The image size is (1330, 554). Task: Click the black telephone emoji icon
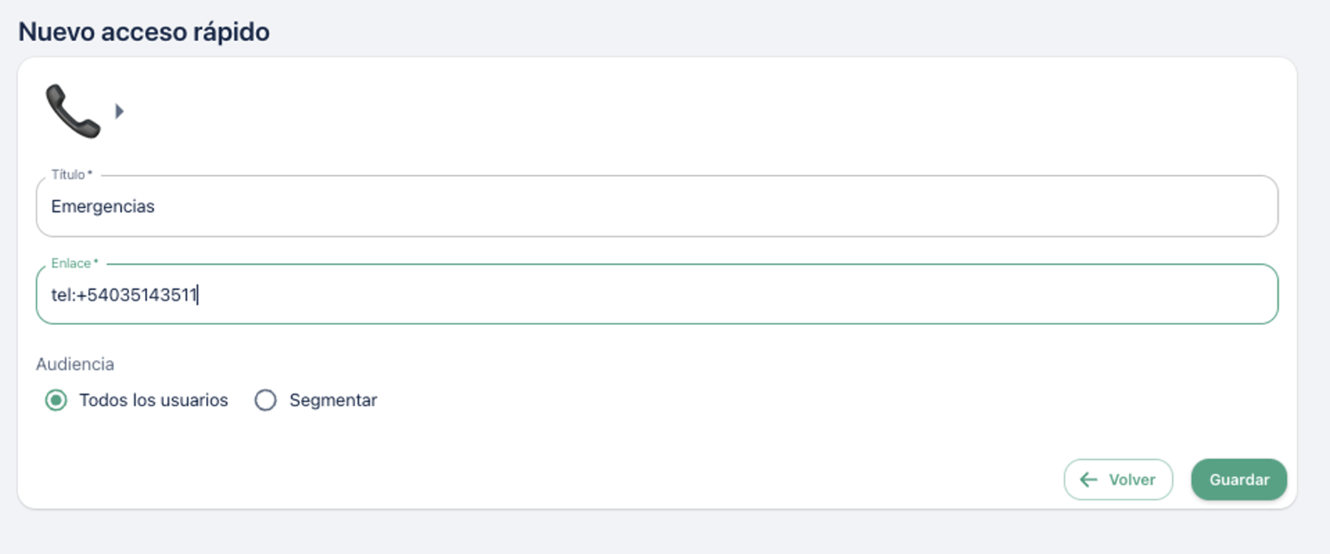coord(73,111)
